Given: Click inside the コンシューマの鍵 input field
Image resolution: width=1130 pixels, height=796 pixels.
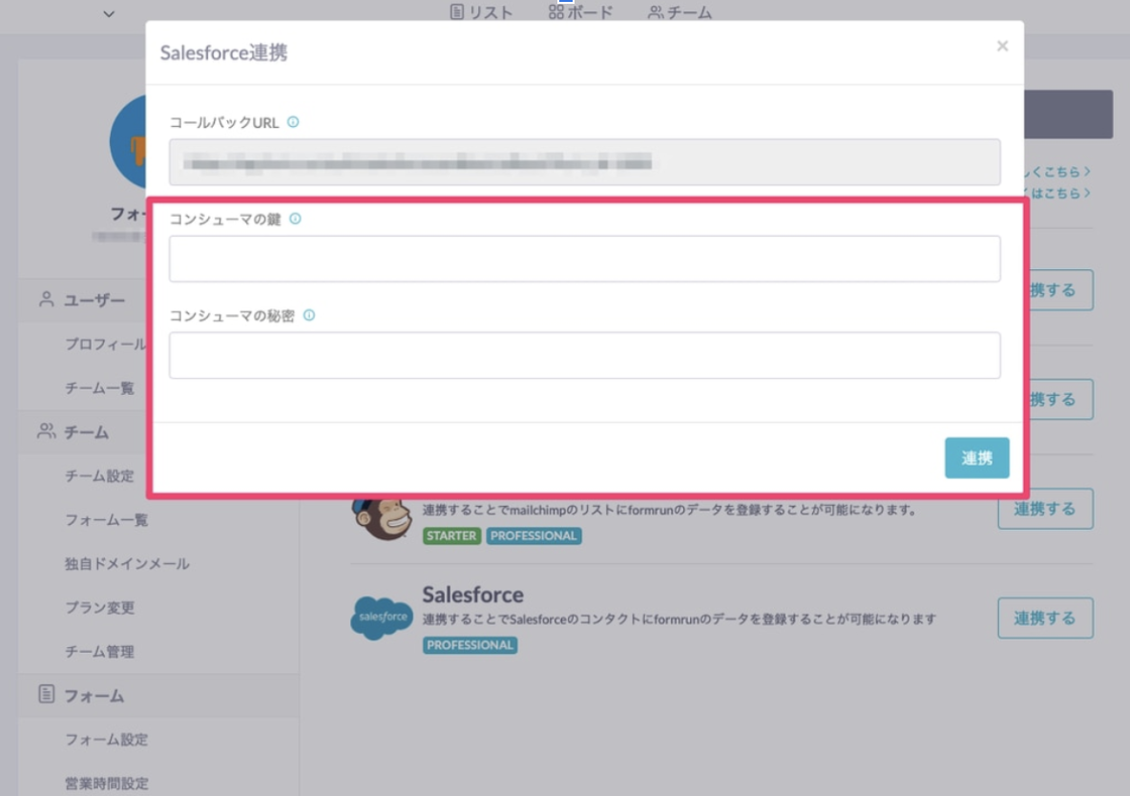Looking at the screenshot, I should point(584,258).
